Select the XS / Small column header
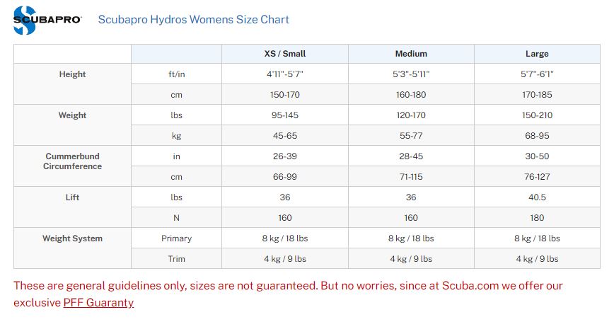 click(x=284, y=54)
